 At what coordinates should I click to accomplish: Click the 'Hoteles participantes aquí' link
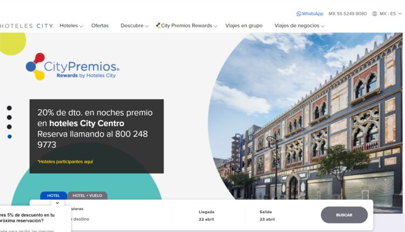(65, 161)
